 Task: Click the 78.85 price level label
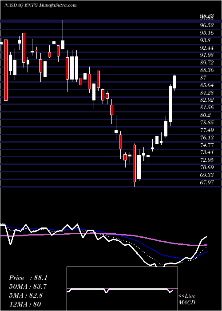click(x=207, y=123)
